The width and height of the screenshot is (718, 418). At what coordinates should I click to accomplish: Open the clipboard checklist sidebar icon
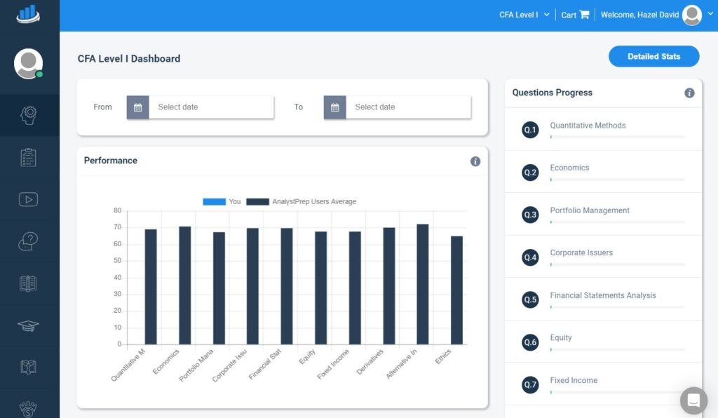(29, 157)
